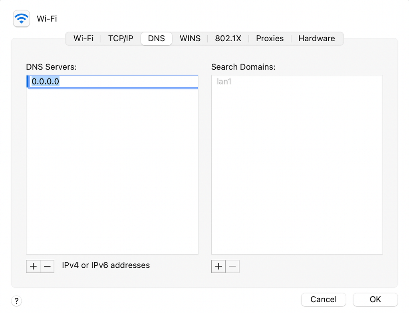Confirm changes with the OK button

[x=375, y=299]
